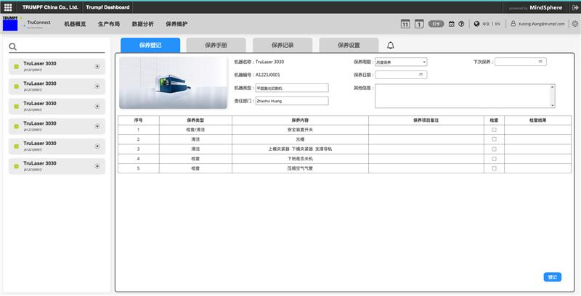
Task: Tick the checkbox for the 光栅 row
Action: pyautogui.click(x=494, y=139)
